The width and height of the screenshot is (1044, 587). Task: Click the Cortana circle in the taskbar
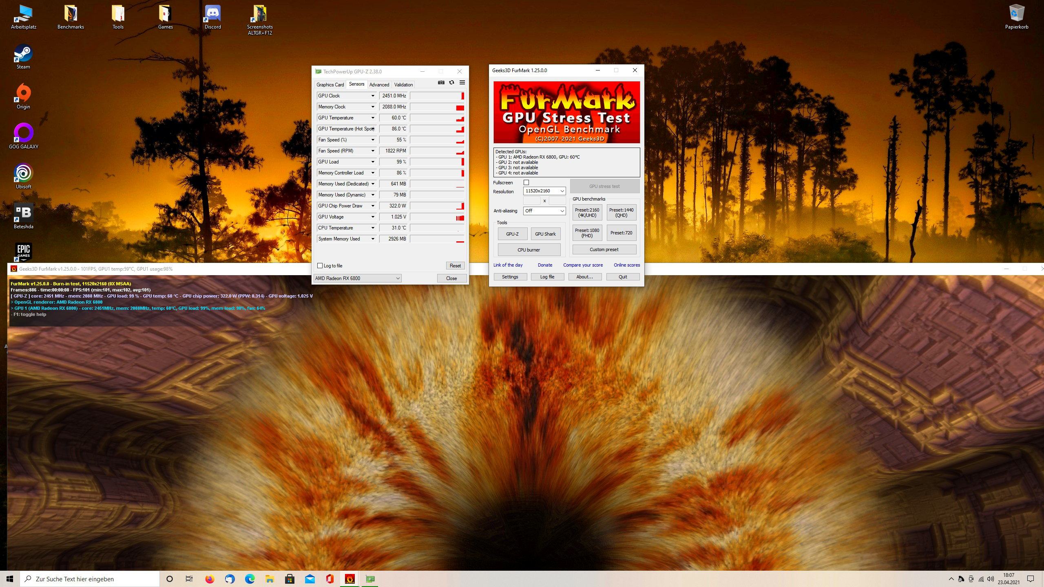(170, 579)
